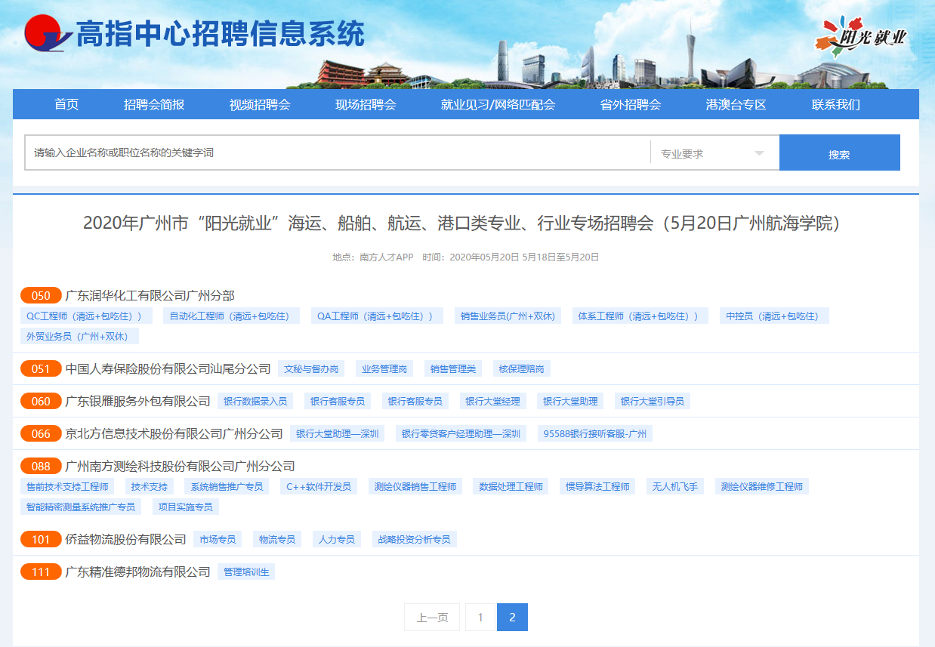The height and width of the screenshot is (647, 935).
Task: Open company 广东银雁服务外包有限公司
Action: point(138,401)
